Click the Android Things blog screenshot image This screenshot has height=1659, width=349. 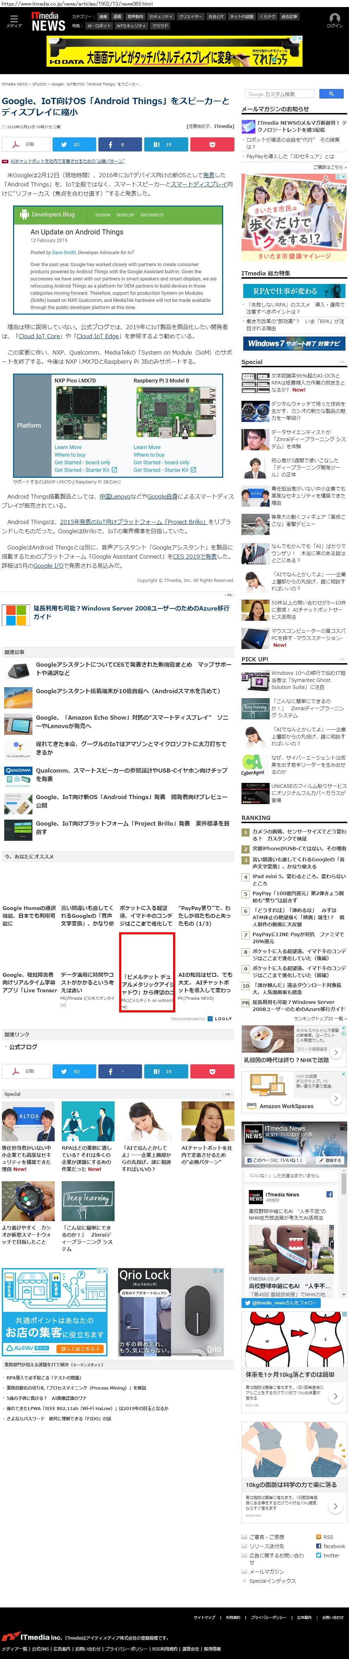coord(118,260)
